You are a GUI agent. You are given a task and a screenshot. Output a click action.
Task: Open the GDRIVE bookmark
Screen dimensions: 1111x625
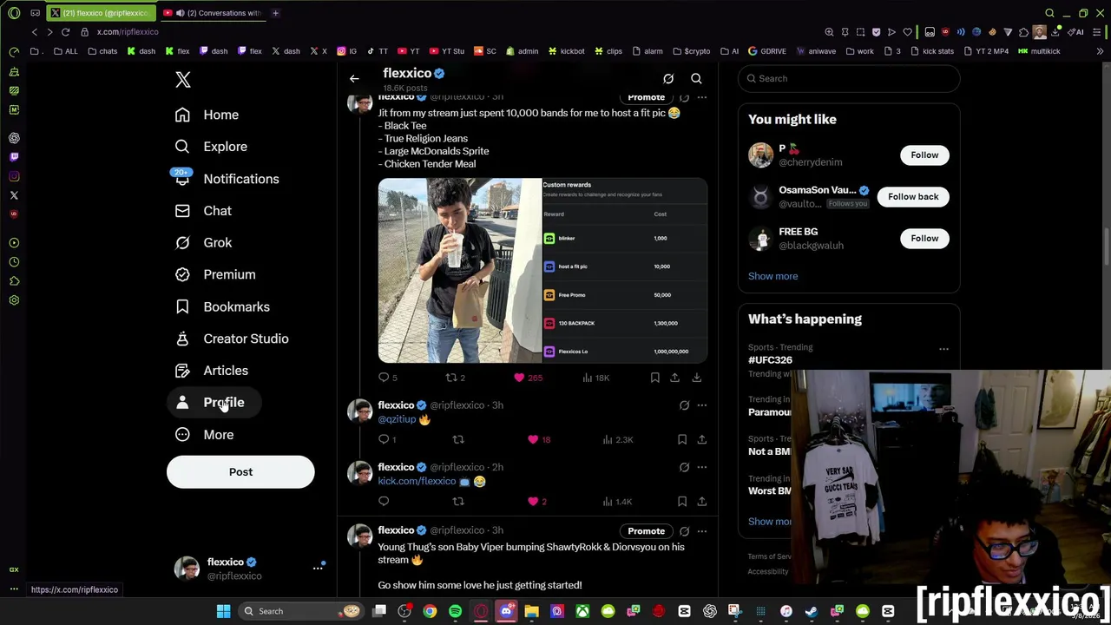coord(766,51)
